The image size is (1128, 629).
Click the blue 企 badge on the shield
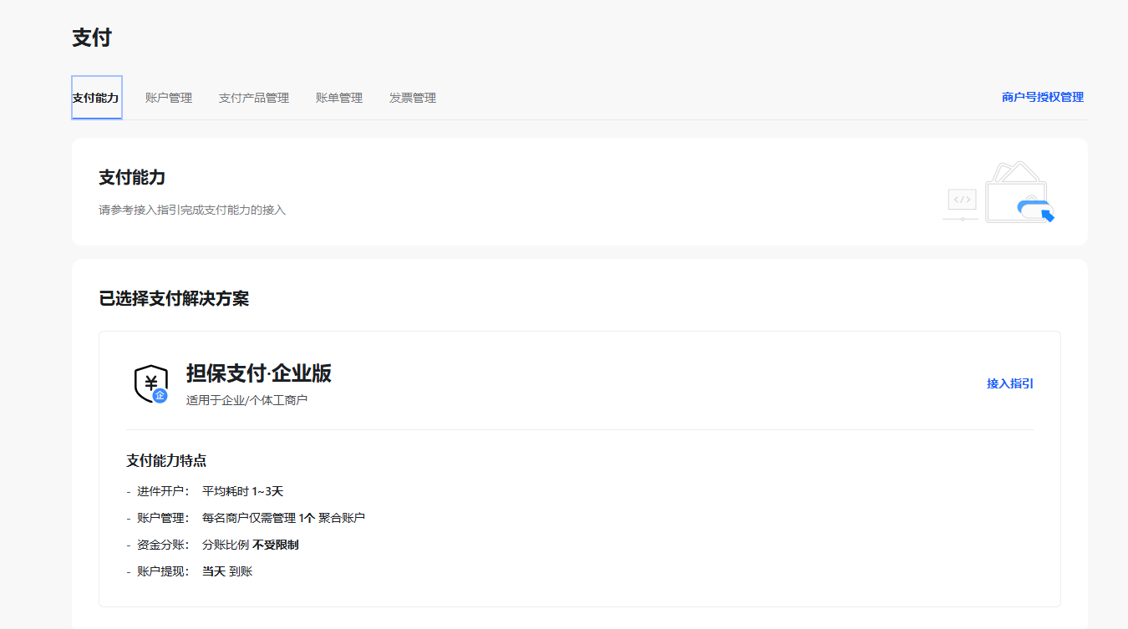[x=160, y=396]
